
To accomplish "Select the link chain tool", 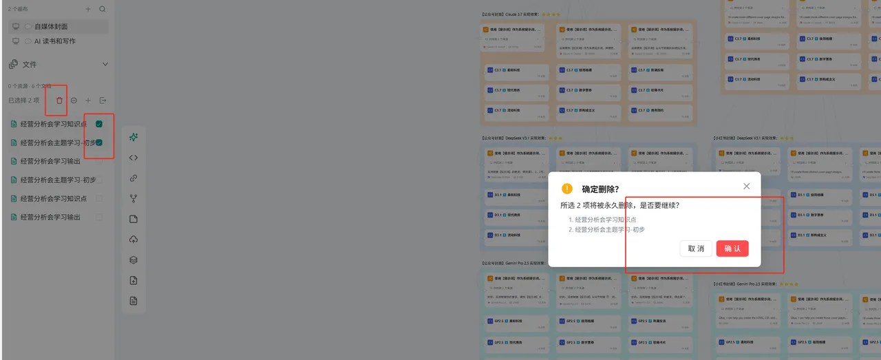I will point(134,178).
